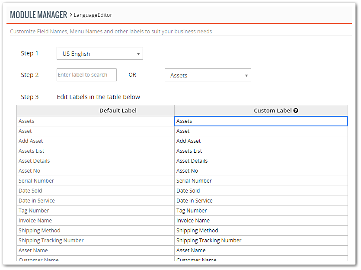Edit the Assets custom label cell
361x270 pixels.
pos(261,121)
